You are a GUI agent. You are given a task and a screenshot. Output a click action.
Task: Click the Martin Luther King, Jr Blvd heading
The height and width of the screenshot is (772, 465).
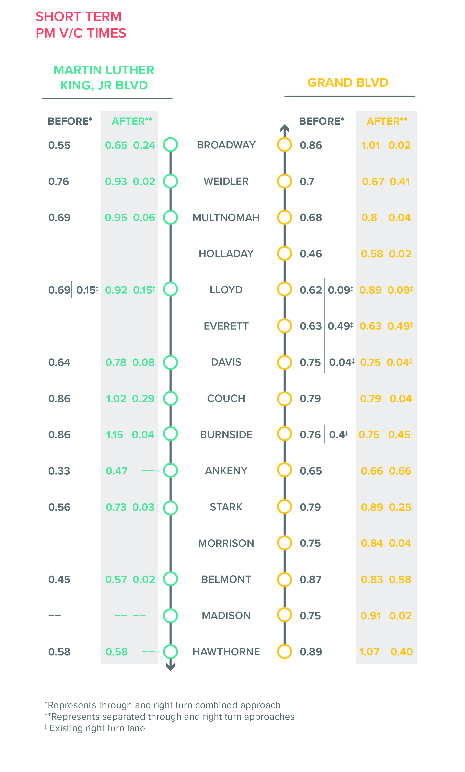(104, 78)
